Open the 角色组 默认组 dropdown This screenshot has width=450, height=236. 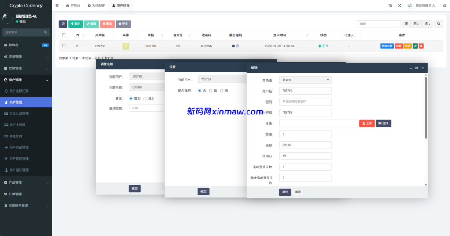[x=305, y=80]
